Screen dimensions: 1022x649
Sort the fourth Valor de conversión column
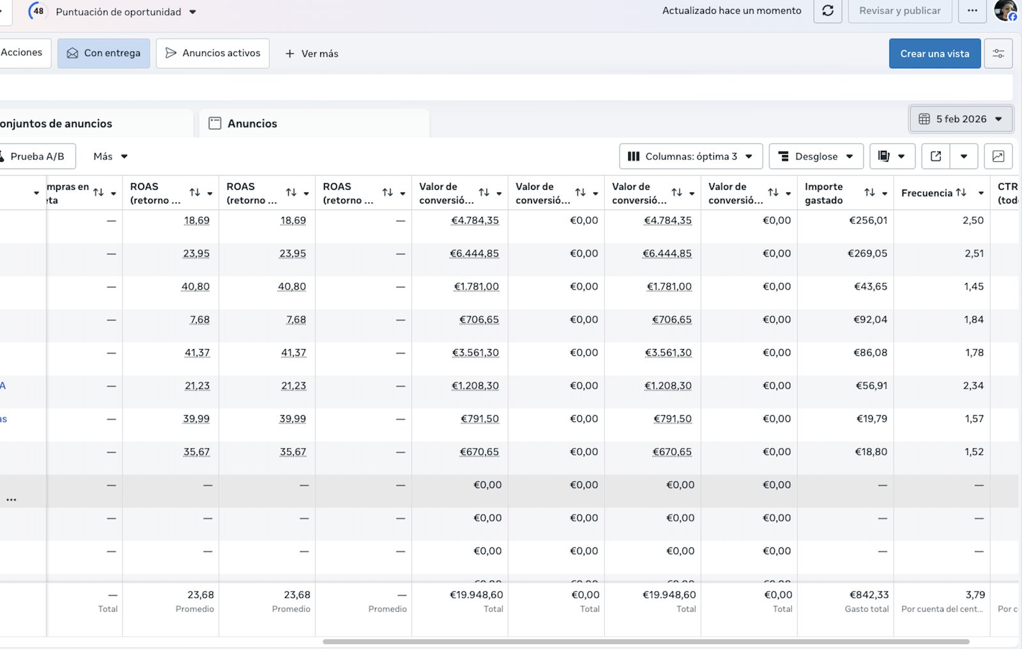[x=773, y=192]
